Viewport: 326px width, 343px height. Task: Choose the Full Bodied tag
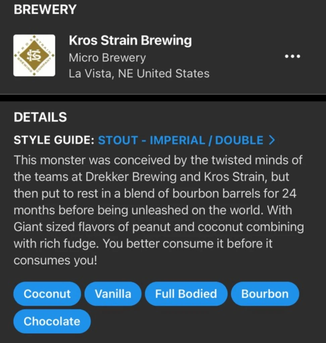[x=186, y=294]
